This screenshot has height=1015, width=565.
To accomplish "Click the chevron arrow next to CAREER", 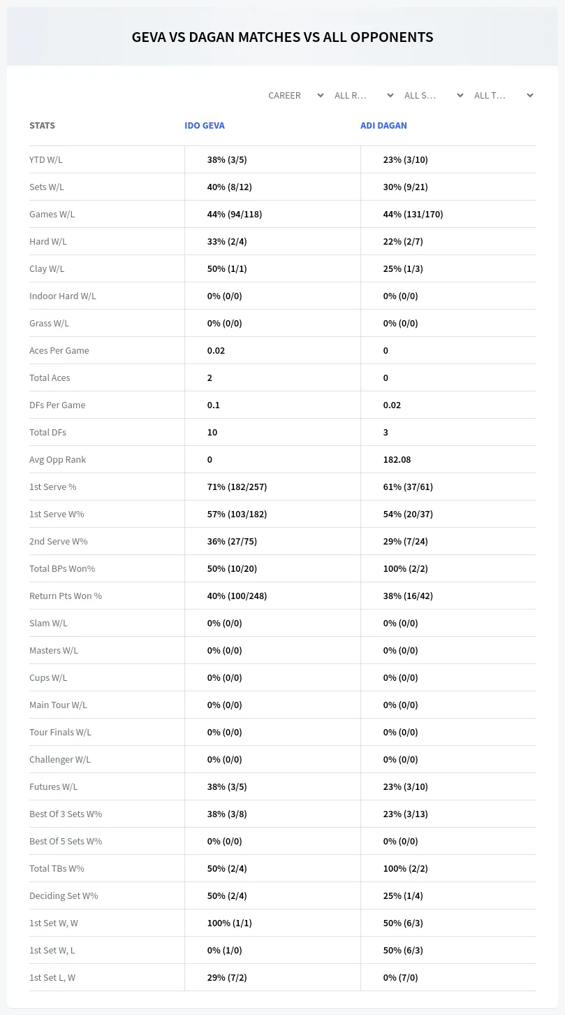I will (320, 96).
